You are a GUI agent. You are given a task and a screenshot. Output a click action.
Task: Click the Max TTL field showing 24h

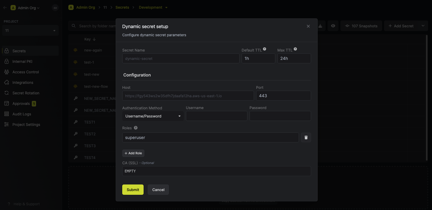pos(294,58)
